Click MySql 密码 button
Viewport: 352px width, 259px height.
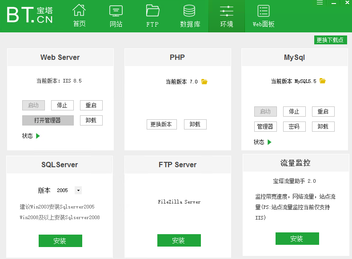(294, 126)
